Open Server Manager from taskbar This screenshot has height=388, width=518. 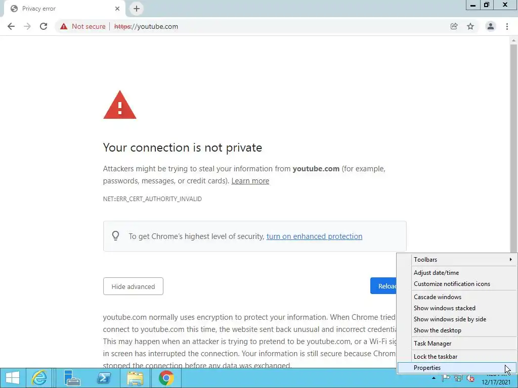(x=72, y=378)
